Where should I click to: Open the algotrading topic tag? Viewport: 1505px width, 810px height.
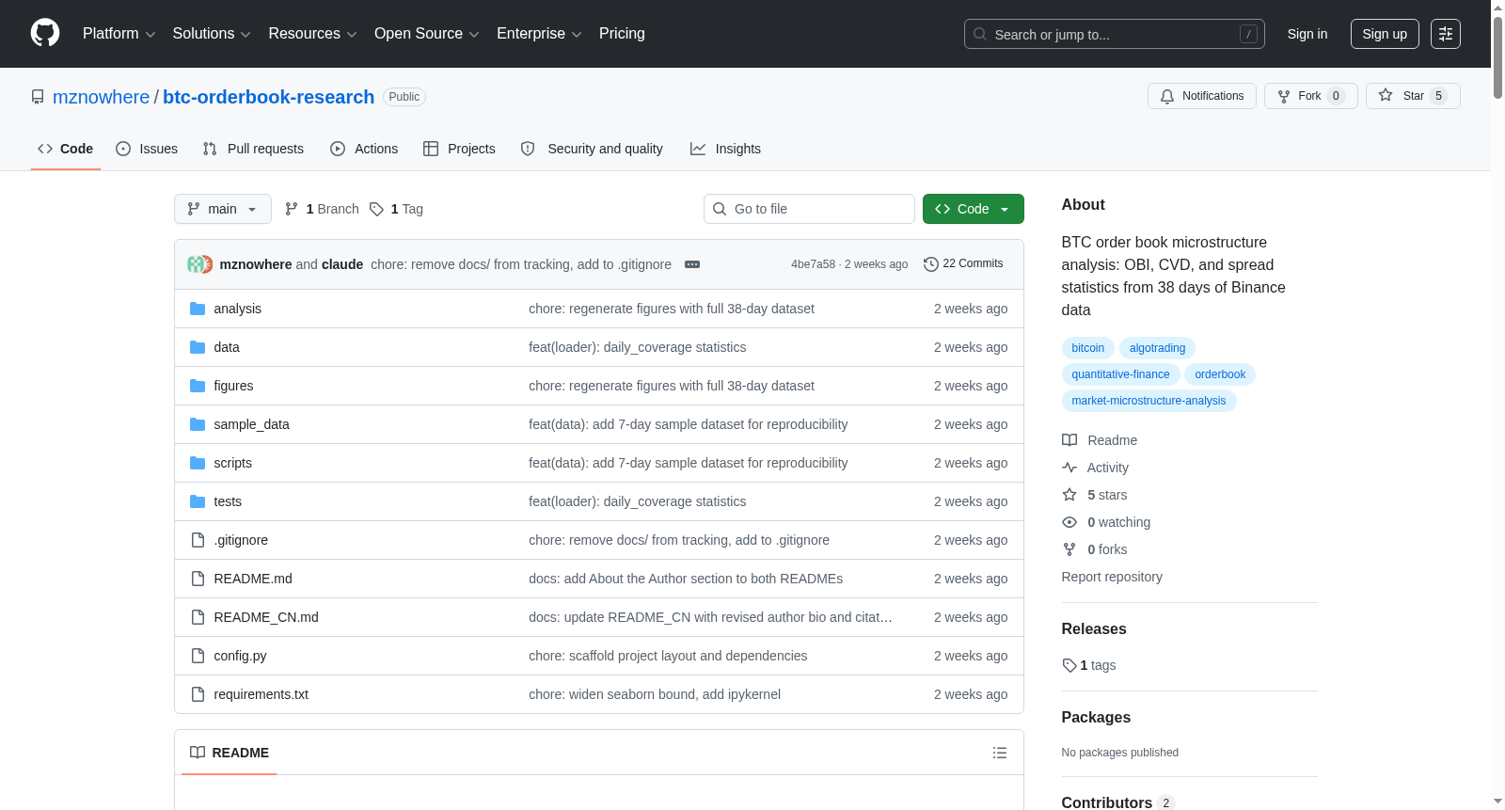pyautogui.click(x=1157, y=348)
